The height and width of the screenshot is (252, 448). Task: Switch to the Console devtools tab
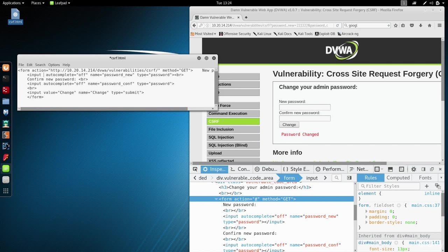point(240,169)
